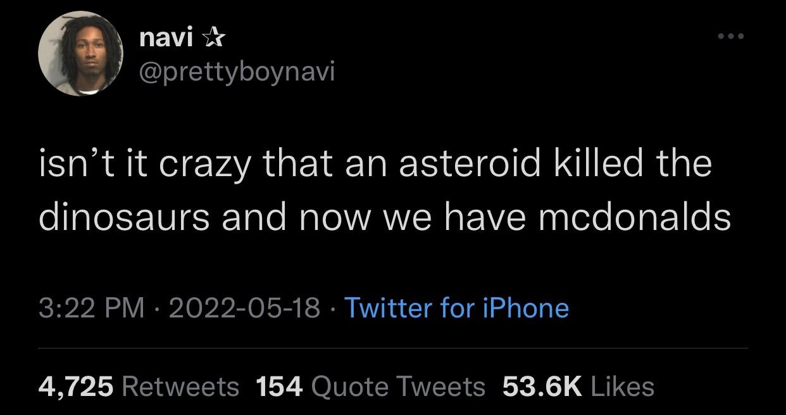This screenshot has width=786, height=415.
Task: View the "Quote Tweets" label list
Action: point(399,385)
